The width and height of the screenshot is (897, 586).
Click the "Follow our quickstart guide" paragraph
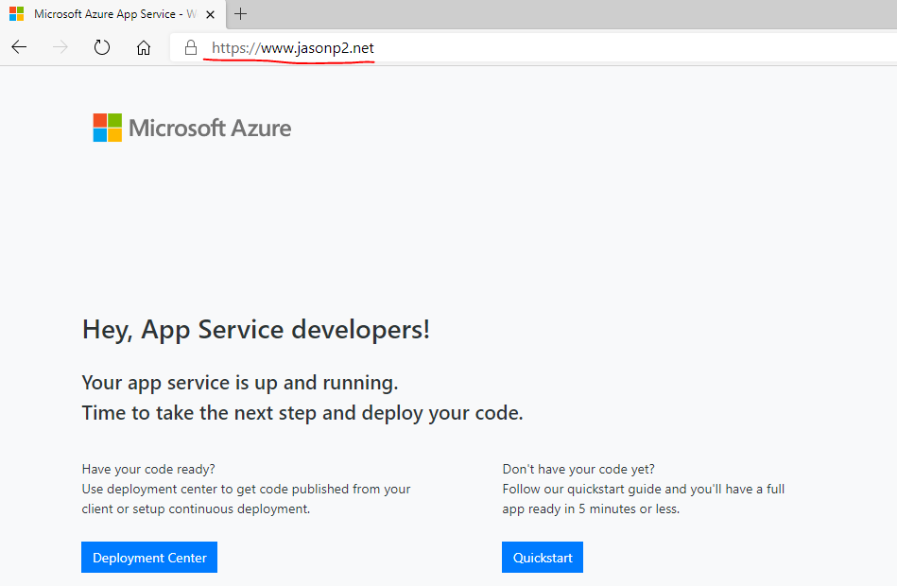pos(643,499)
